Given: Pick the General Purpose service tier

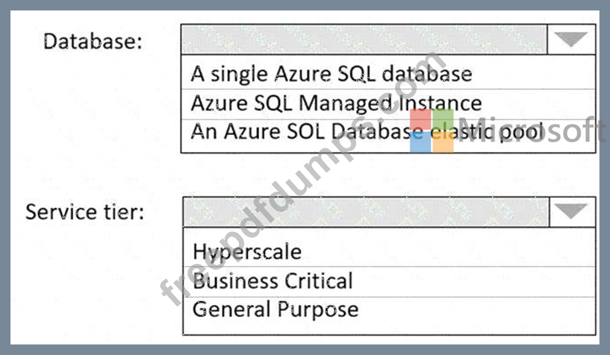Looking at the screenshot, I should click(275, 309).
